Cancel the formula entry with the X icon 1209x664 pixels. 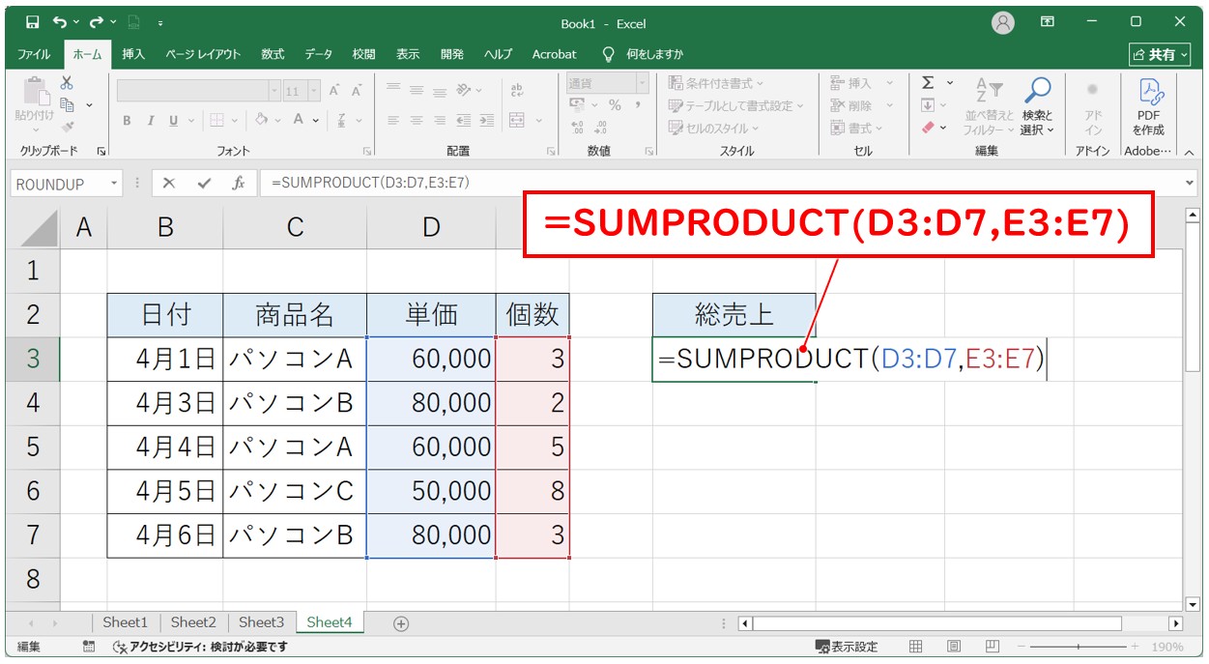pos(169,183)
